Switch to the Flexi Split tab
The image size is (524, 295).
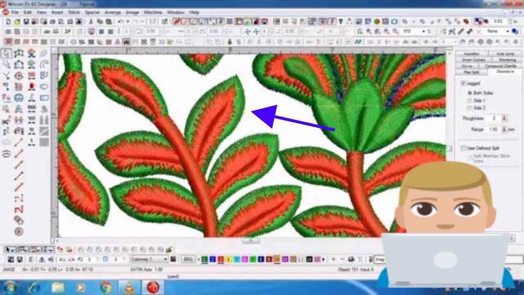click(471, 72)
